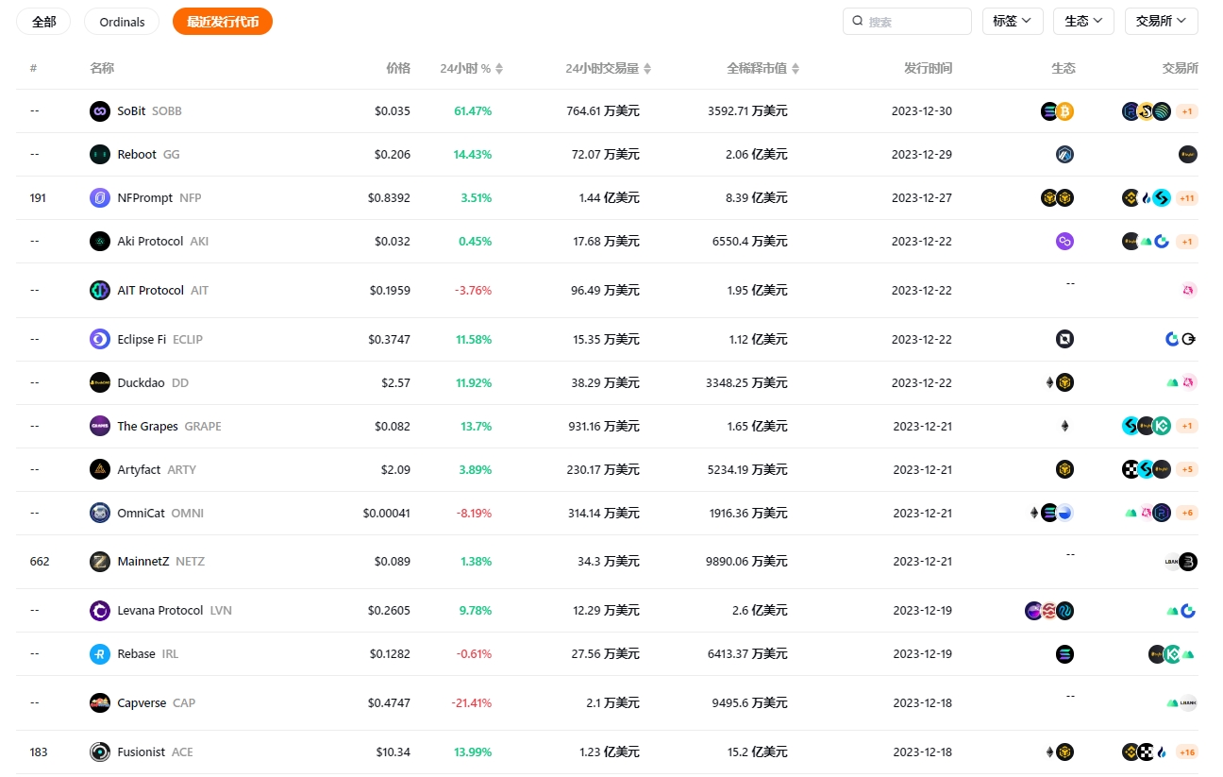Click 8.39 亿美元 market cap of NFPrompt
Viewport: 1223px width, 777px height.
click(757, 198)
